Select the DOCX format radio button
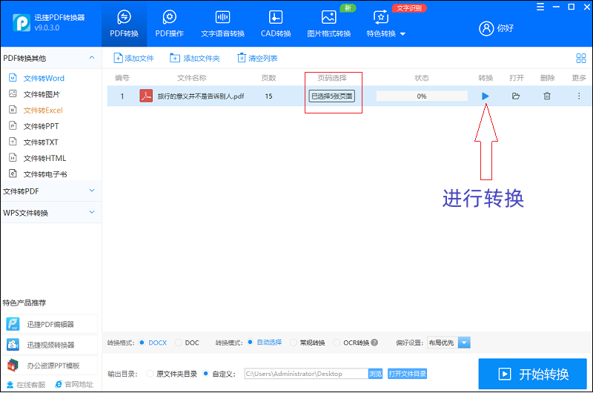Viewport: 593px width, 393px height. point(142,343)
